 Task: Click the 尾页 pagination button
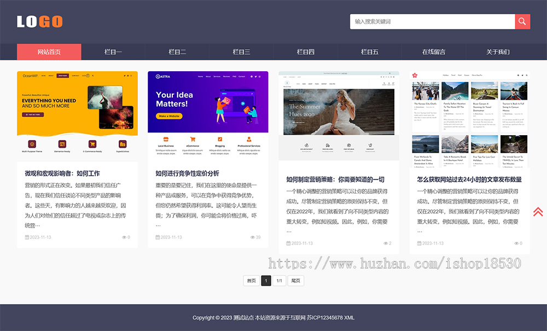(x=295, y=281)
